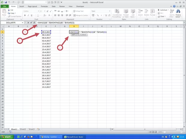Click the Format cells icon

click(152, 11)
